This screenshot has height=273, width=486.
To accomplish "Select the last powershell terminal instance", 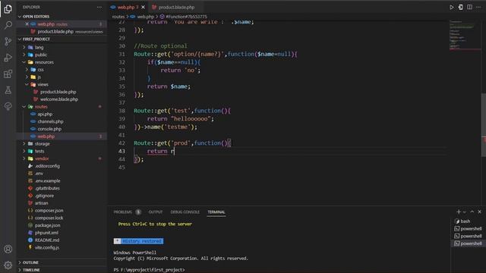I will [x=468, y=243].
